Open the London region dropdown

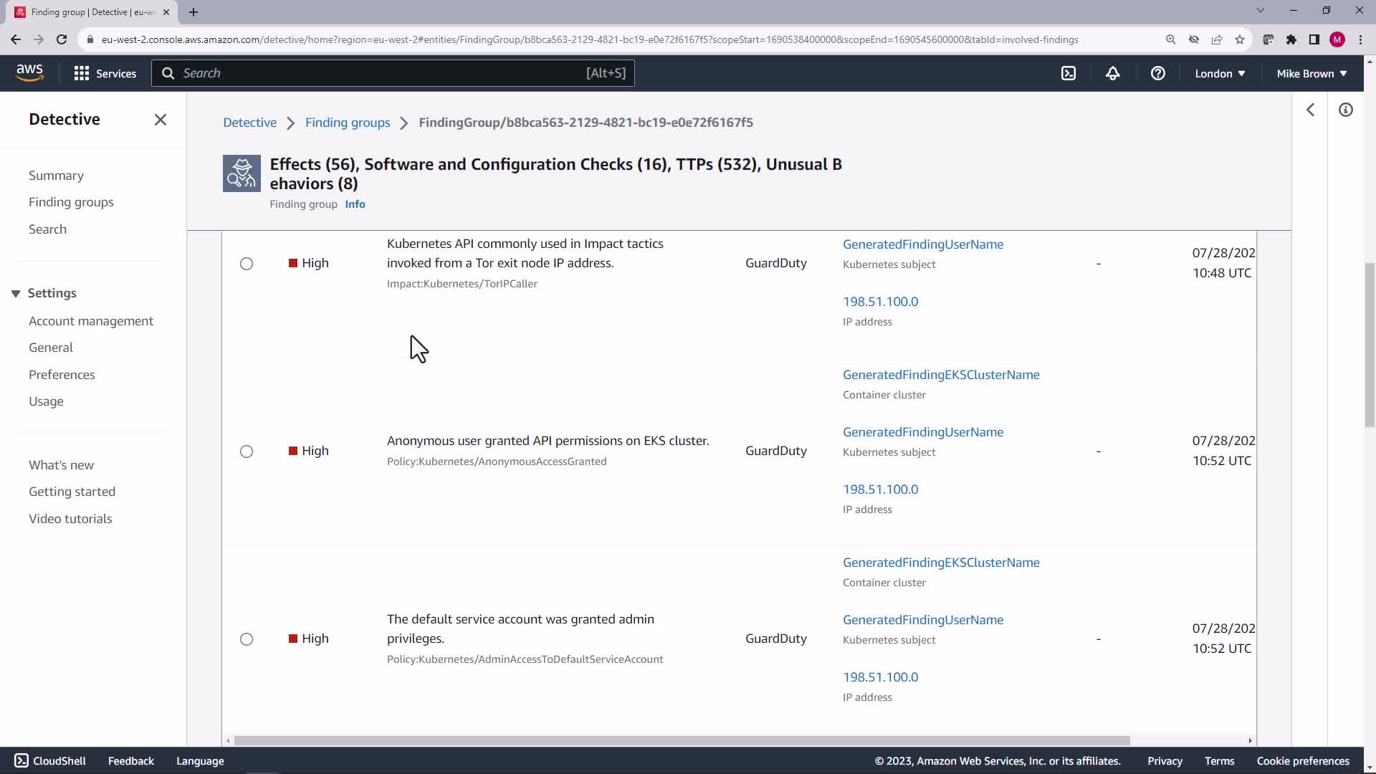(1220, 73)
